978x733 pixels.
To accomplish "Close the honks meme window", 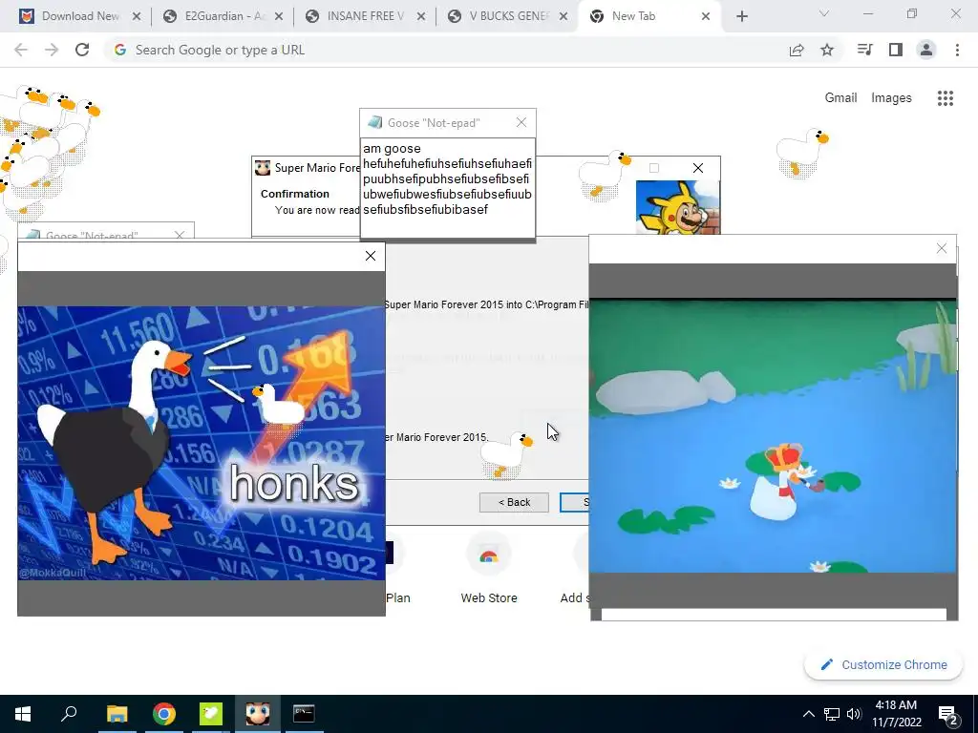I will (371, 256).
